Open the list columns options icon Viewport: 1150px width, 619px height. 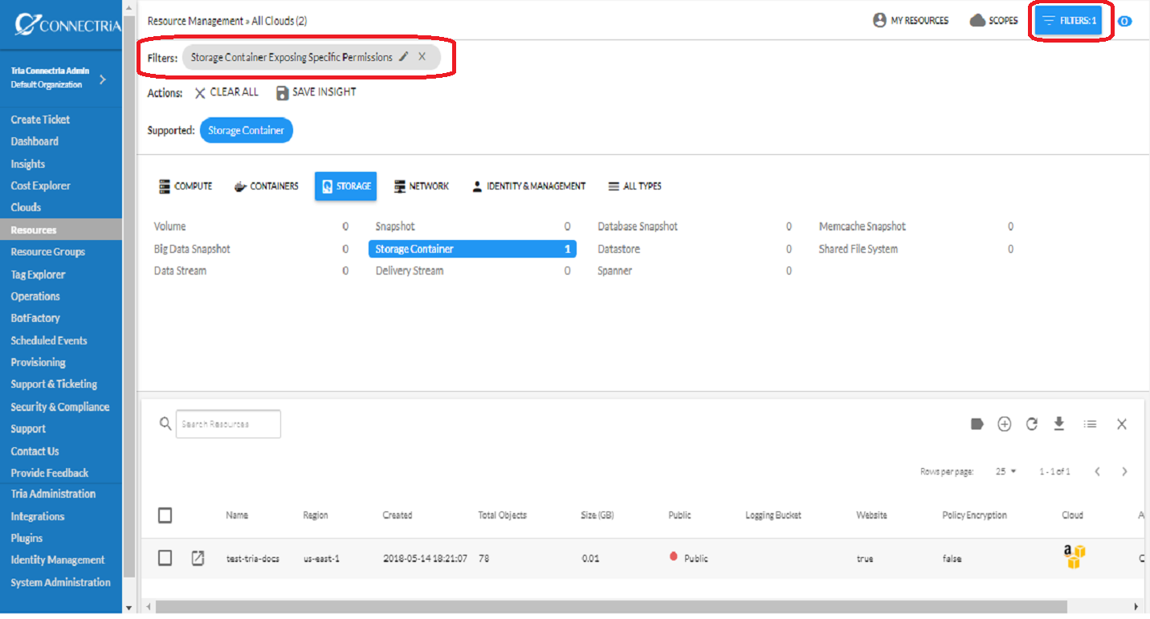pos(1090,424)
